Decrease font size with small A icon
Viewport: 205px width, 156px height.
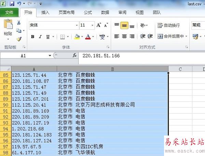pos(106,25)
